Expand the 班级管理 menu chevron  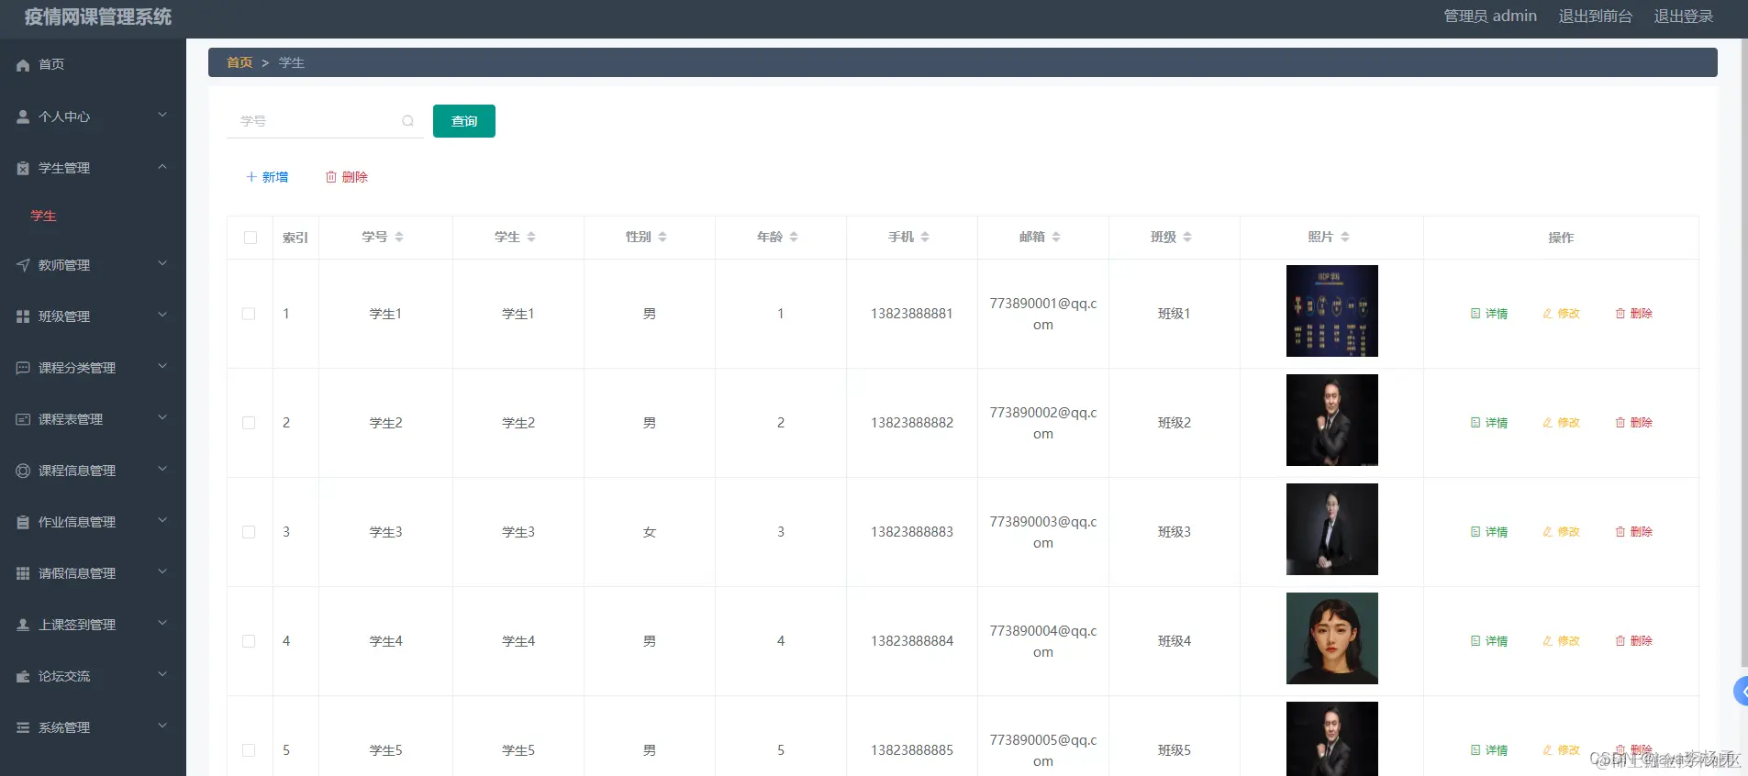pyautogui.click(x=162, y=315)
